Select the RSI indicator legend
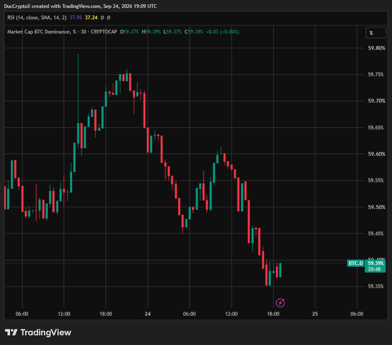Image resolution: width=392 pixels, height=345 pixels. tap(37, 17)
